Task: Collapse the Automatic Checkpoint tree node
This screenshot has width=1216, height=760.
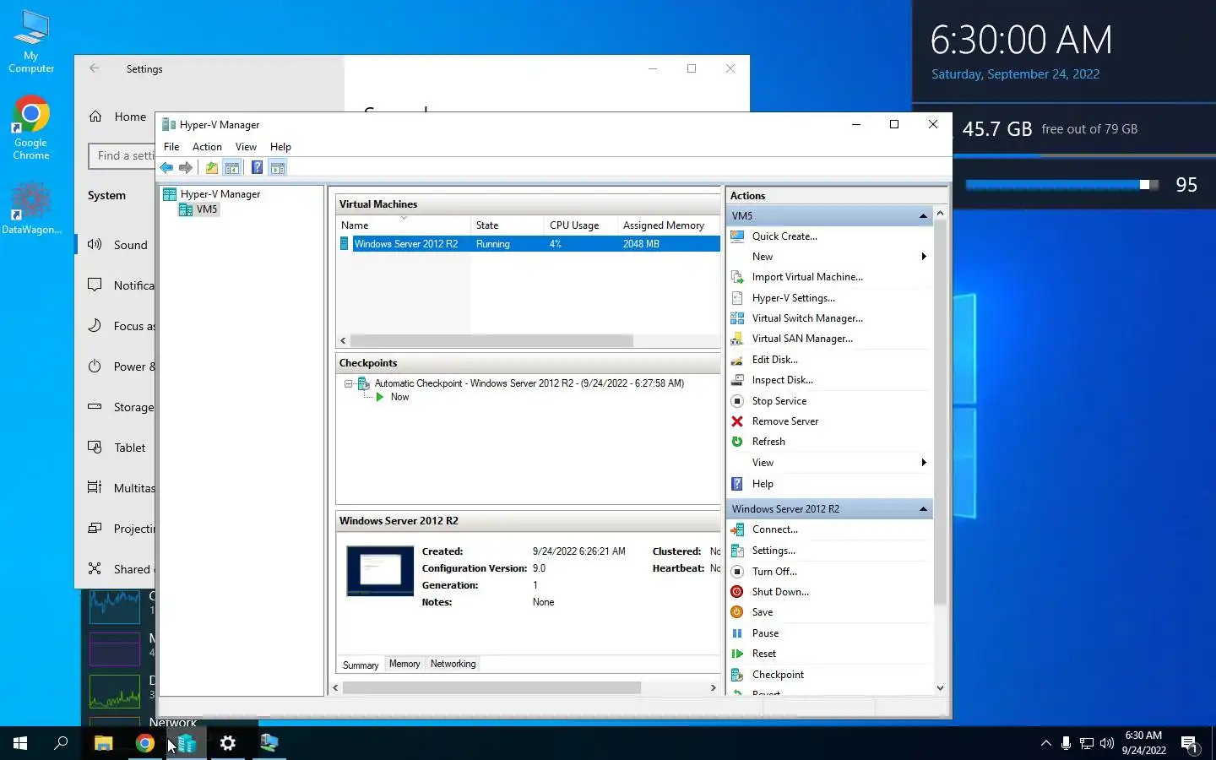Action: [x=348, y=383]
